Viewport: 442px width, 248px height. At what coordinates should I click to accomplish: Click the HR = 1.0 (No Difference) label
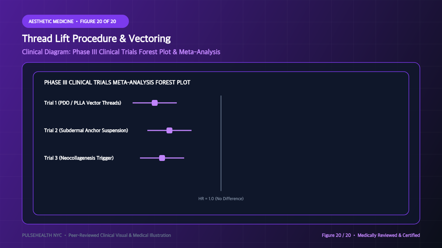click(221, 198)
